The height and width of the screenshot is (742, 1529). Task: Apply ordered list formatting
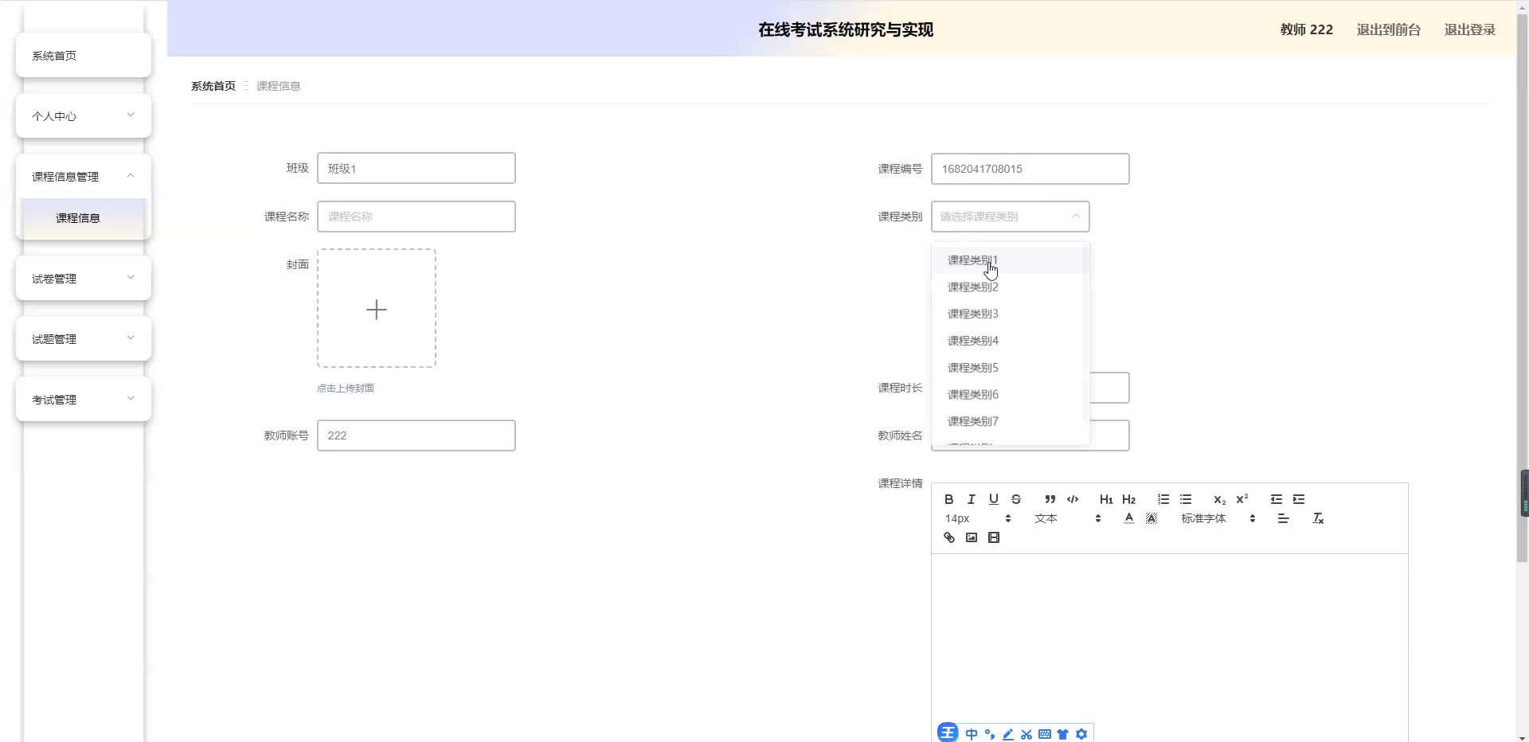(1163, 499)
